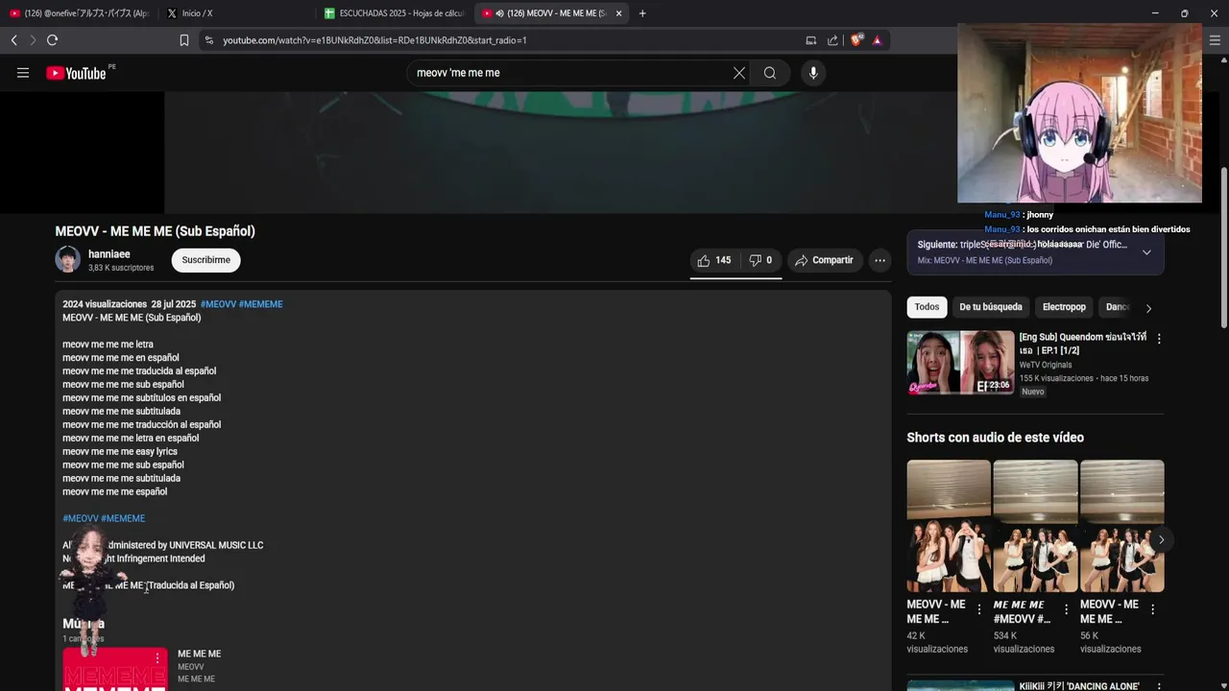1229x691 pixels.
Task: Show more filter chips with right arrow
Action: [1148, 308]
